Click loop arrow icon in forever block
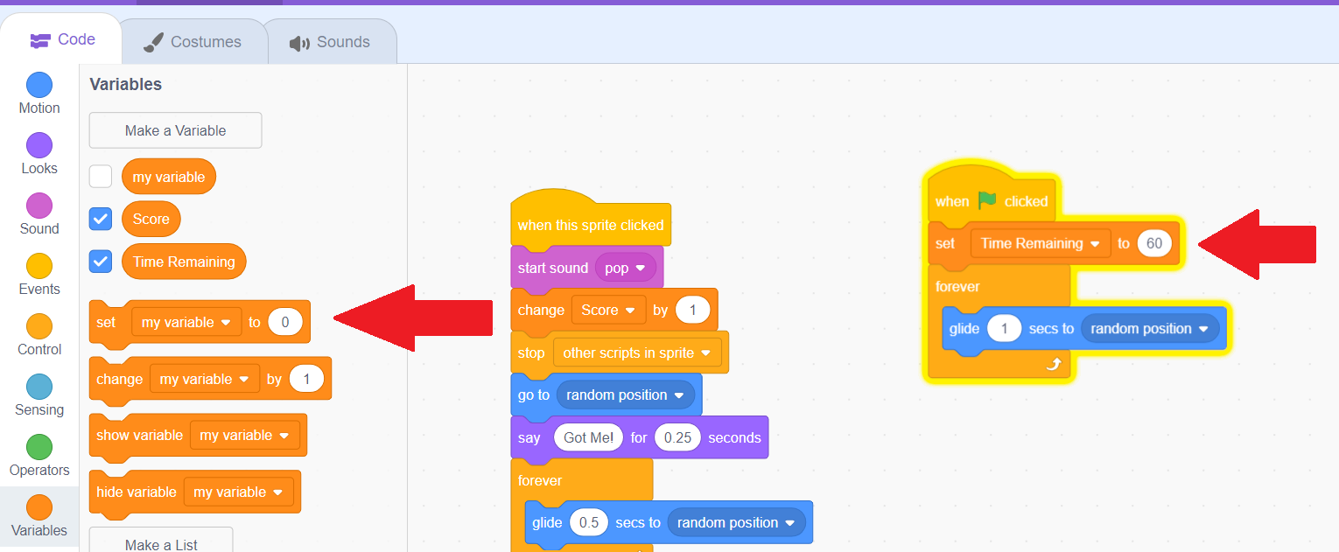The image size is (1339, 552). (x=1055, y=364)
